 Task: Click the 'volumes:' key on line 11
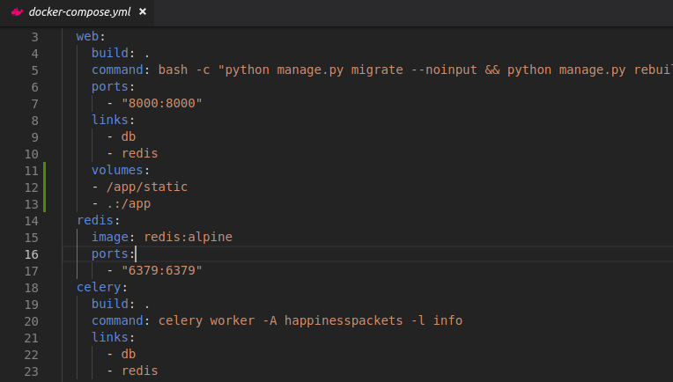121,170
